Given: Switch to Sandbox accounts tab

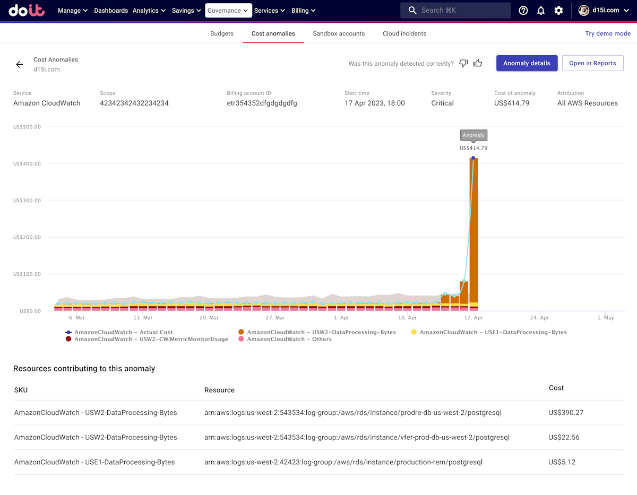Looking at the screenshot, I should (339, 33).
